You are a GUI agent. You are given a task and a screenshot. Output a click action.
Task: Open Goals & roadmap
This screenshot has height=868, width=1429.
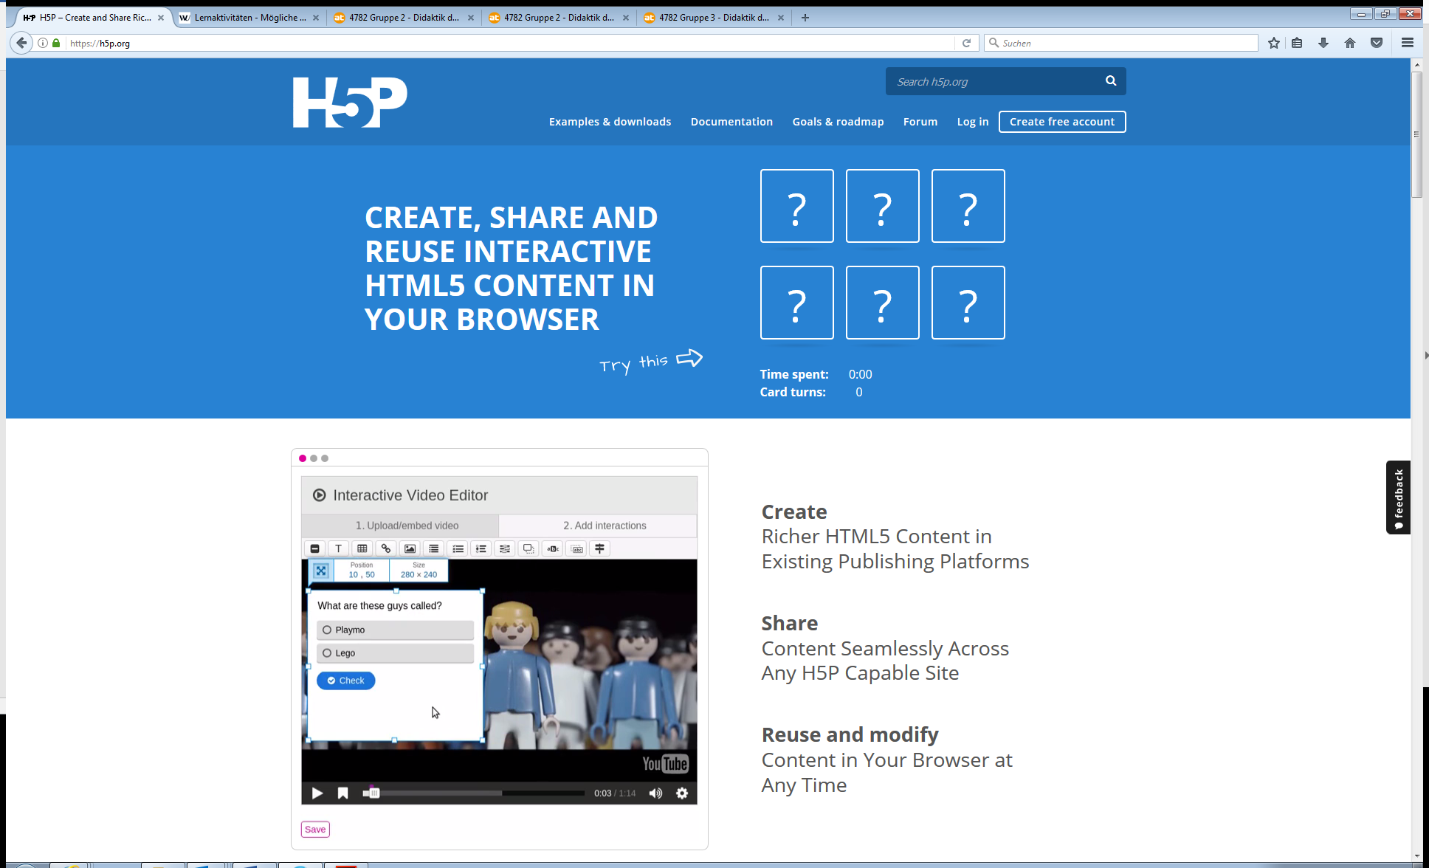838,122
